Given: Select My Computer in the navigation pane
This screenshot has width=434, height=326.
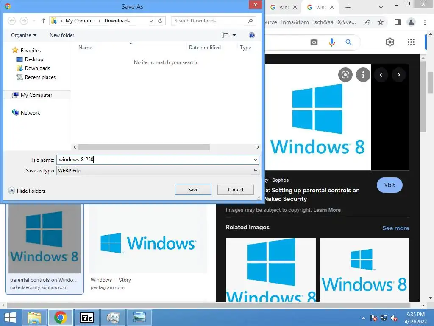Looking at the screenshot, I should click(x=36, y=95).
